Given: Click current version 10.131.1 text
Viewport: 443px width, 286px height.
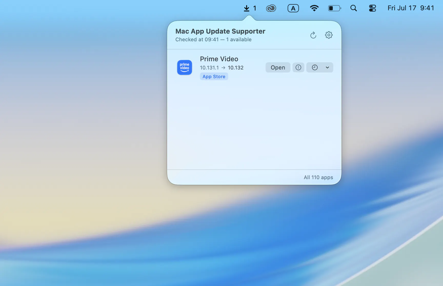Looking at the screenshot, I should [x=209, y=68].
